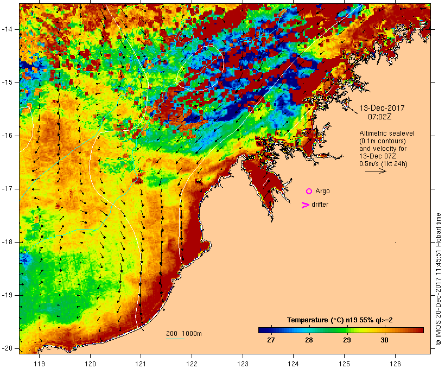
Task: Click the longitude axis label '122'
Action: pyautogui.click(x=192, y=364)
